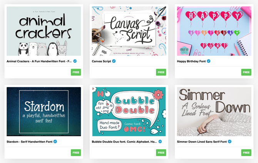This screenshot has height=163, width=258.
Task: Get the Happy Birthday Font via FREE button
Action: click(246, 72)
